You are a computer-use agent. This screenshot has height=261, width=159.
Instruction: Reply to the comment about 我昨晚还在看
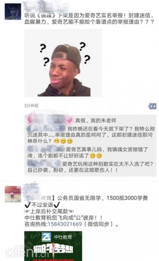point(91,135)
